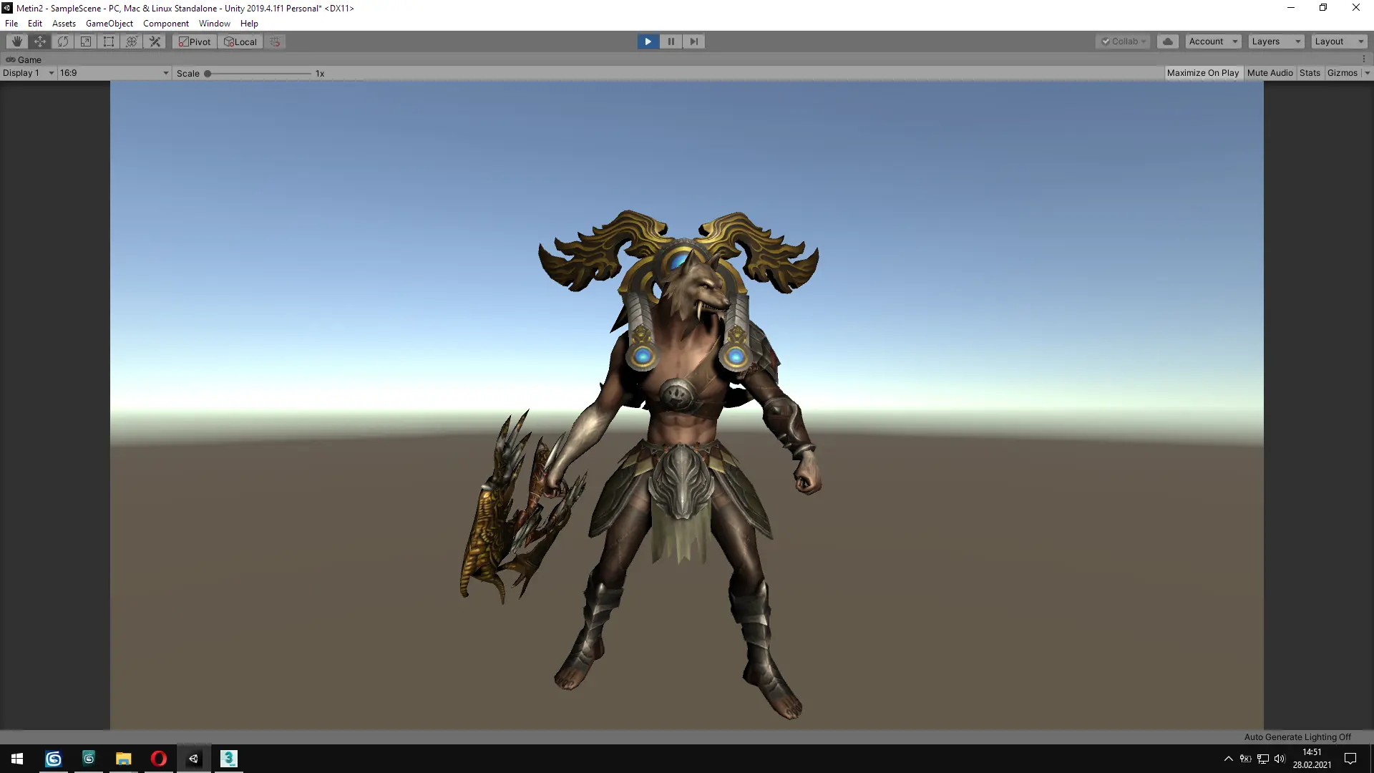Select the Hand tool
Image resolution: width=1374 pixels, height=773 pixels.
16,42
